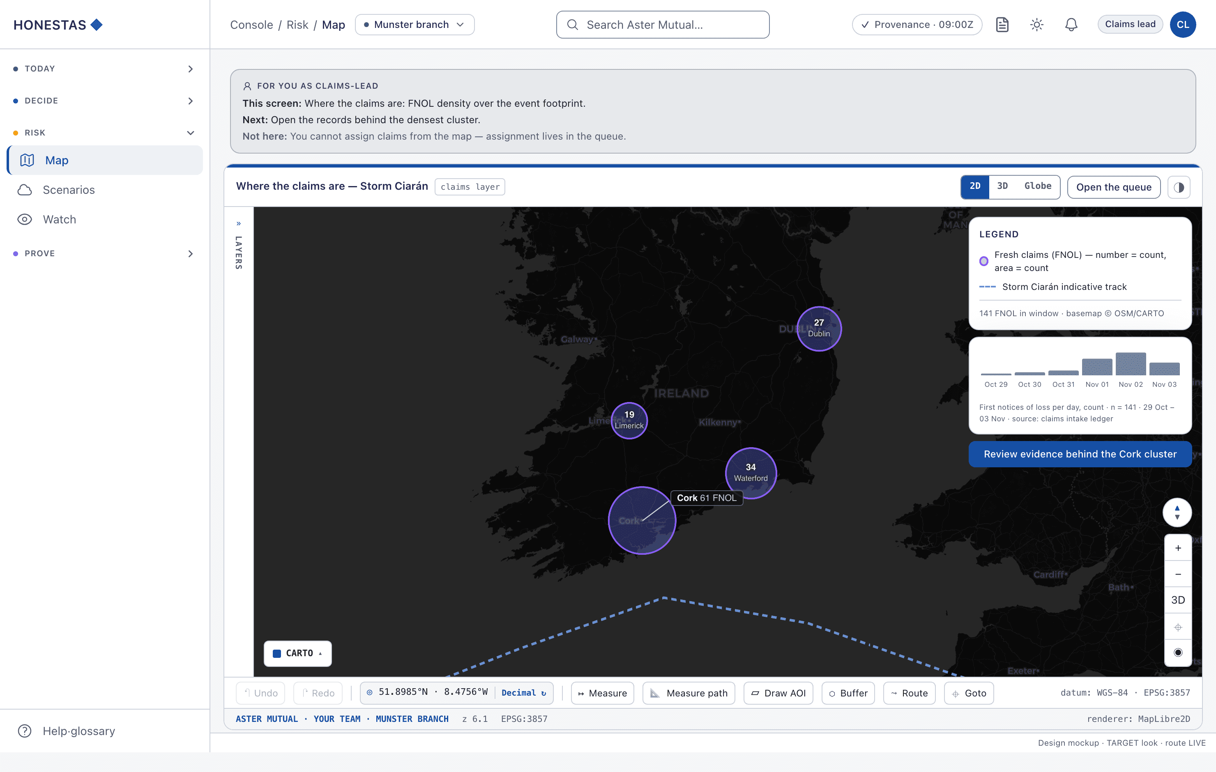The height and width of the screenshot is (772, 1216).
Task: Click the Nov 03 histogram bar
Action: click(x=1164, y=369)
